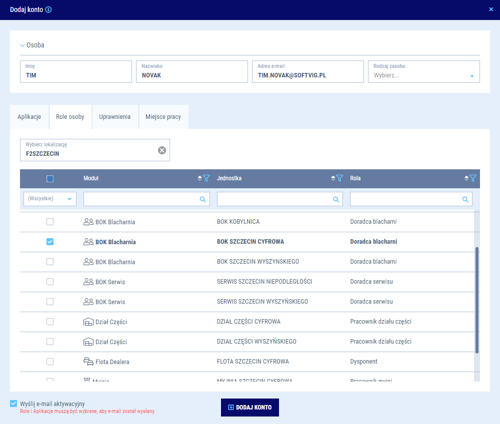
Task: Click the DODAJ KONTO button
Action: (249, 408)
